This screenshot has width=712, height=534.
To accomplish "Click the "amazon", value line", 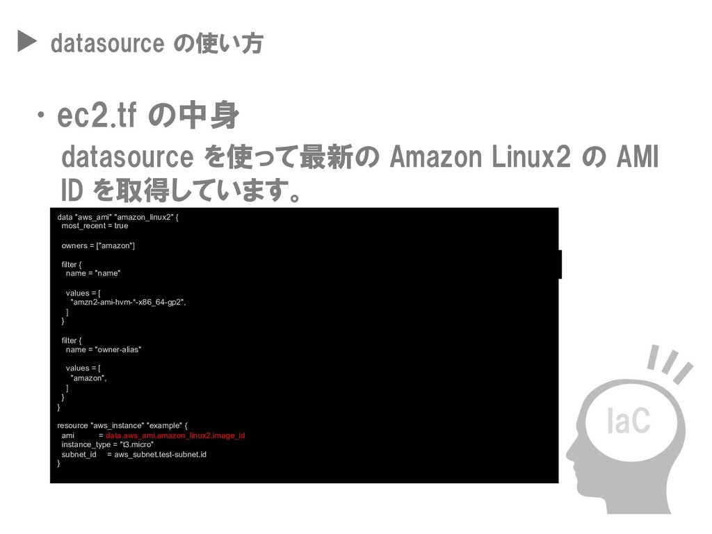I will [x=88, y=378].
